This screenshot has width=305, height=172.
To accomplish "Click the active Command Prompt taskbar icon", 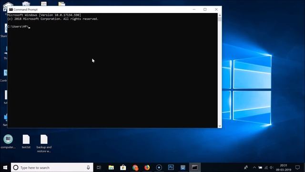I will coord(195,168).
